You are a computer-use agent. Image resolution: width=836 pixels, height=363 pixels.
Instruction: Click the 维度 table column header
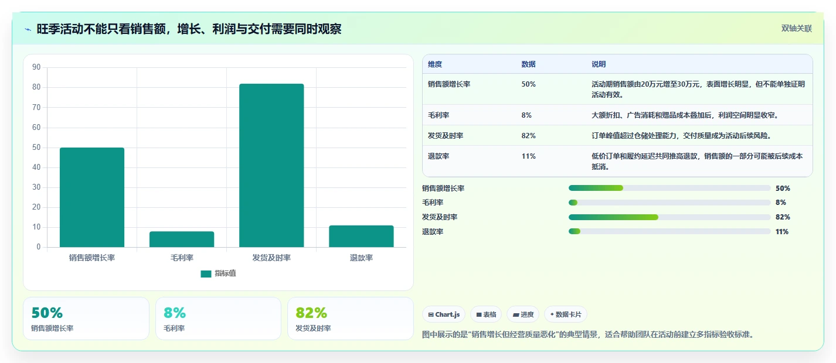click(435, 64)
